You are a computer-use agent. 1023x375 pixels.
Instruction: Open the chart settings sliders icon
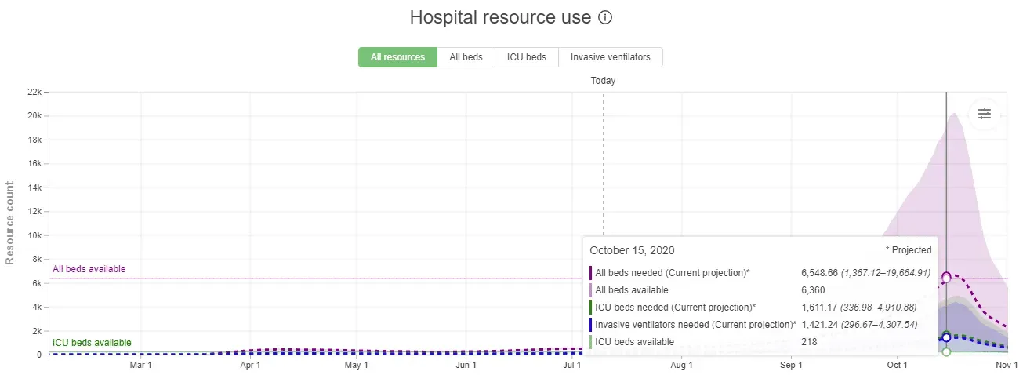[984, 115]
